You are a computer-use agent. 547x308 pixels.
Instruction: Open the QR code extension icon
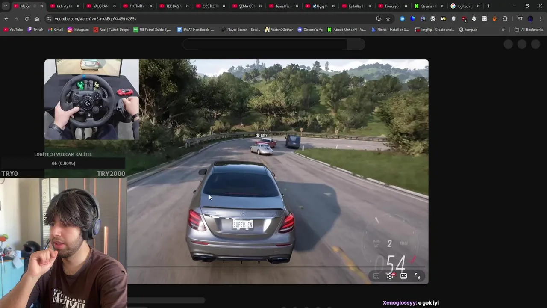click(x=484, y=19)
